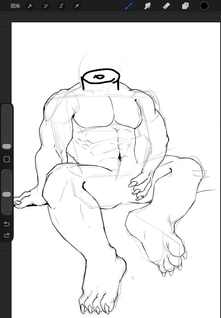This screenshot has width=221, height=318.
Task: Redo the last undone stroke
Action: [7, 235]
